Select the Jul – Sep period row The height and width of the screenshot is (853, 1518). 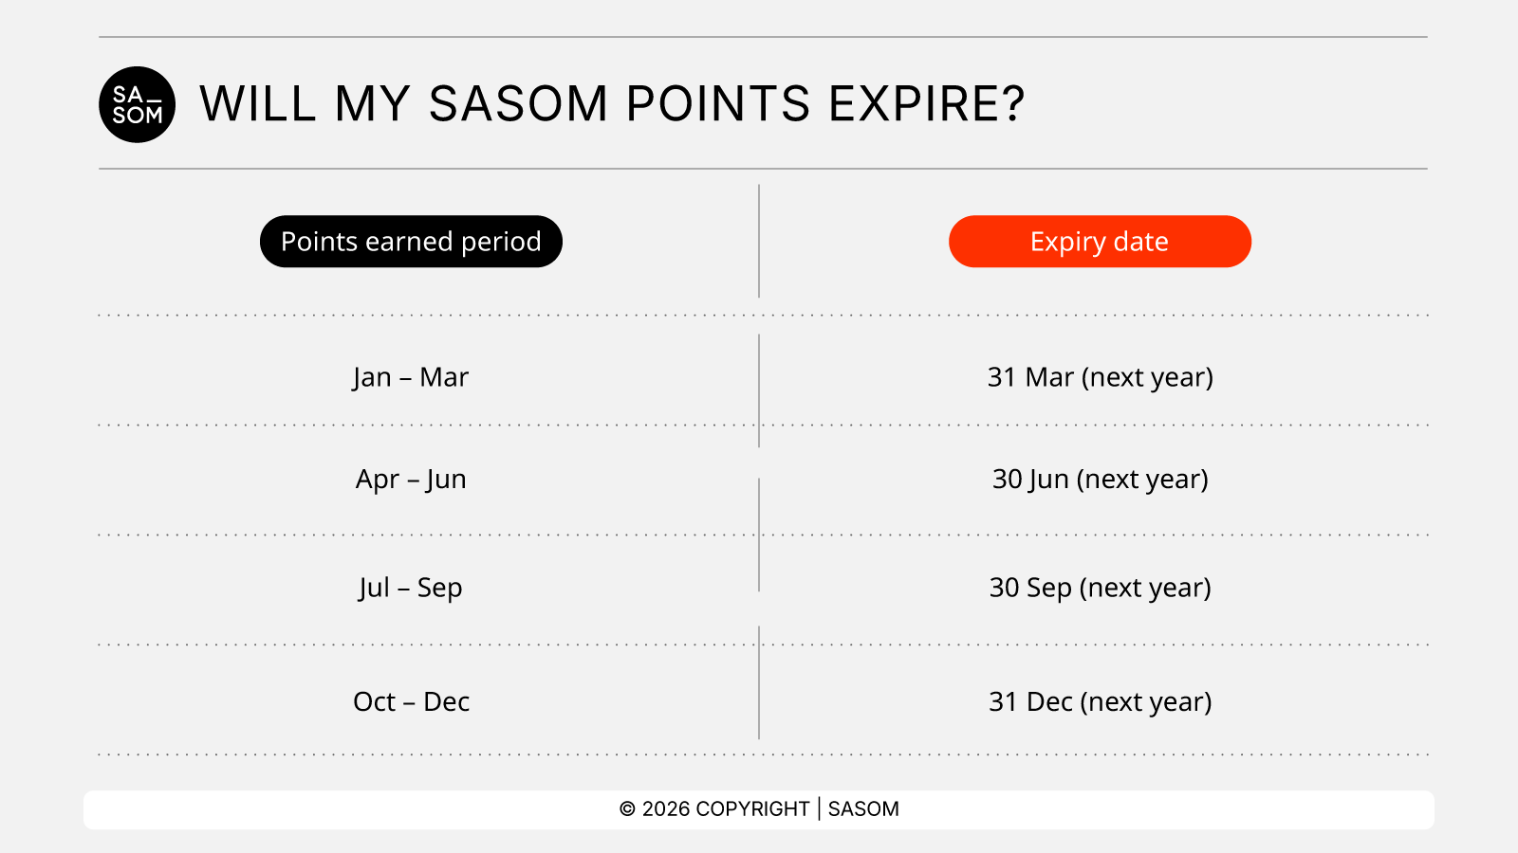411,588
